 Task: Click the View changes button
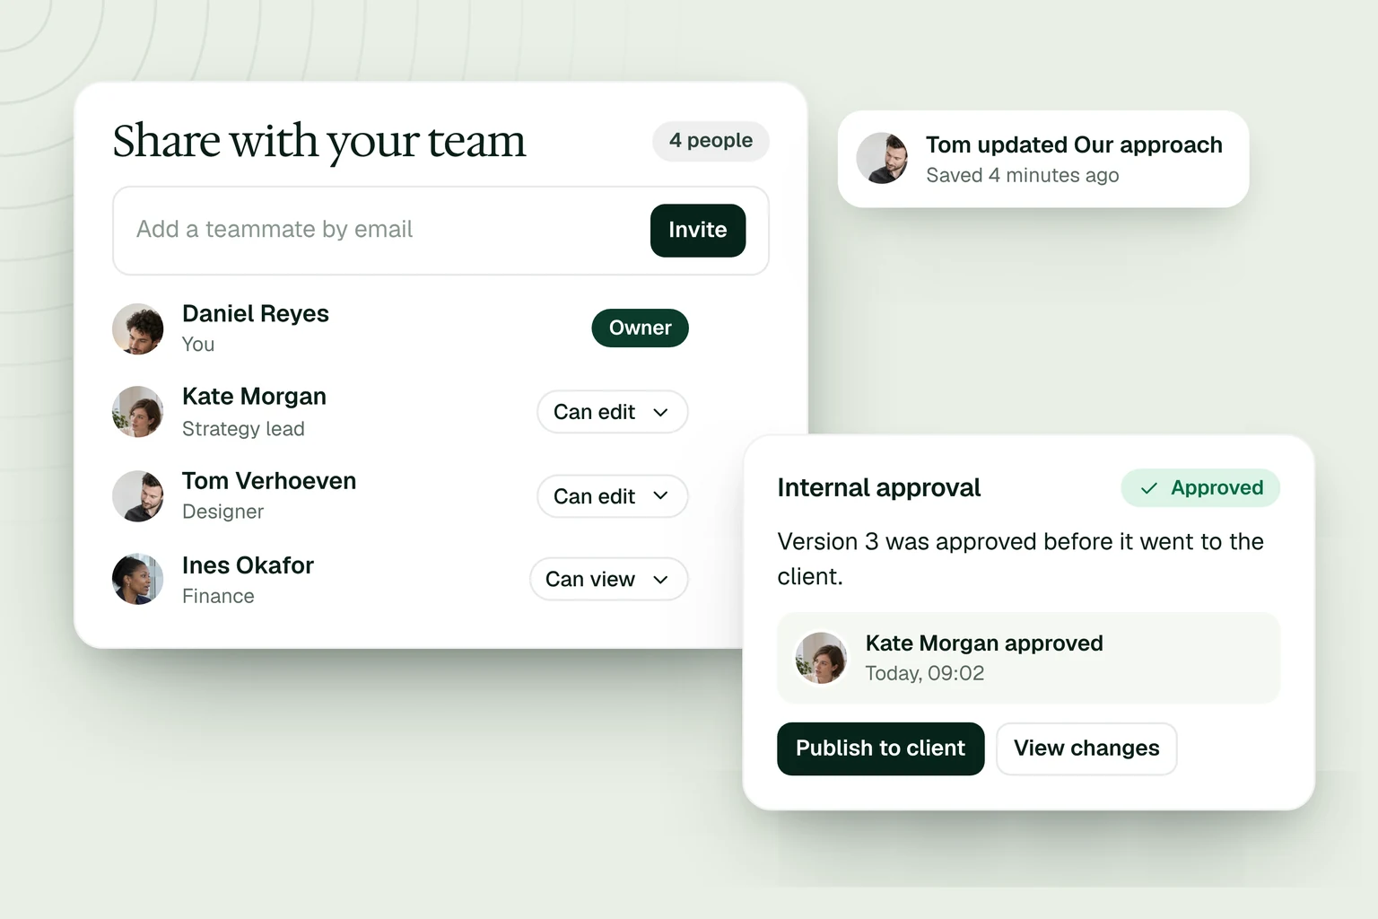pyautogui.click(x=1086, y=748)
